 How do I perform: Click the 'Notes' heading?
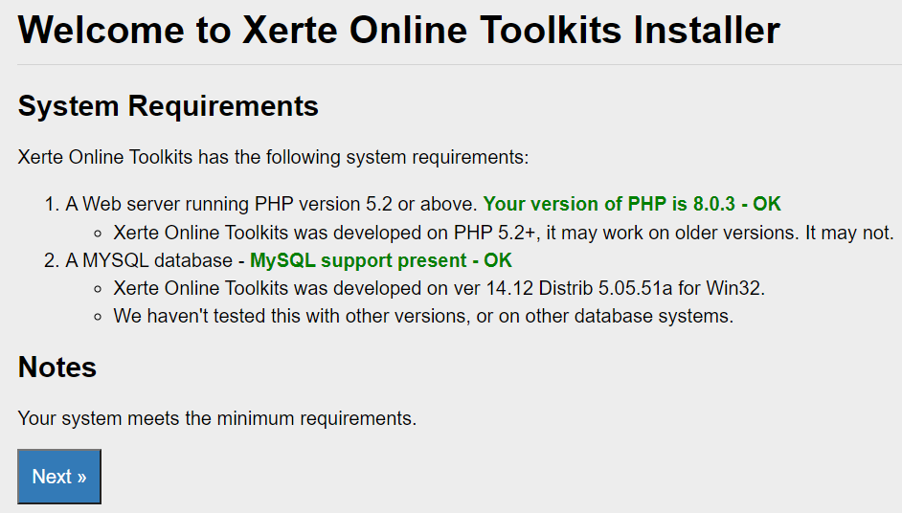[x=56, y=367]
